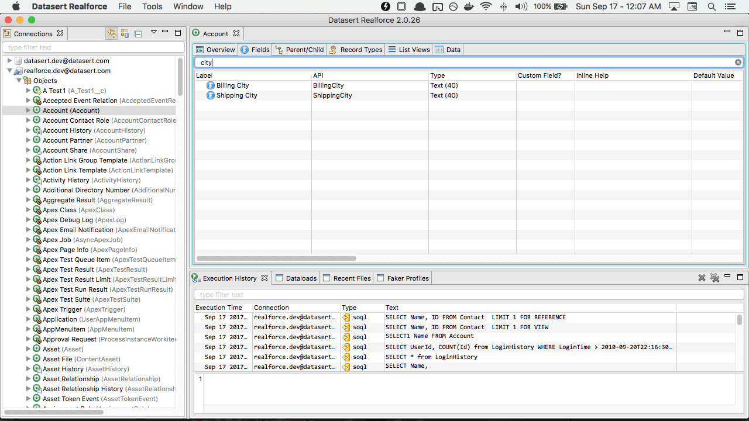The height and width of the screenshot is (421, 749).
Task: Open the Help menu
Action: tap(223, 6)
